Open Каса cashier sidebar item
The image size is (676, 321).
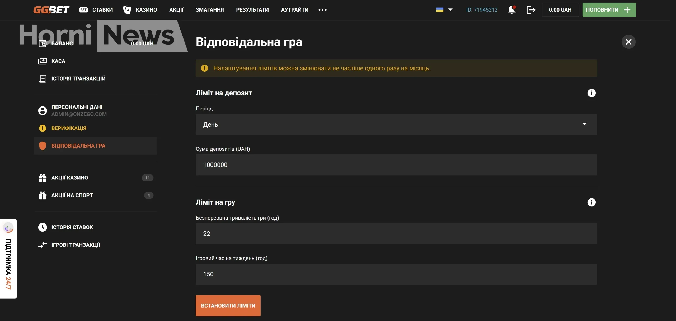coord(58,61)
